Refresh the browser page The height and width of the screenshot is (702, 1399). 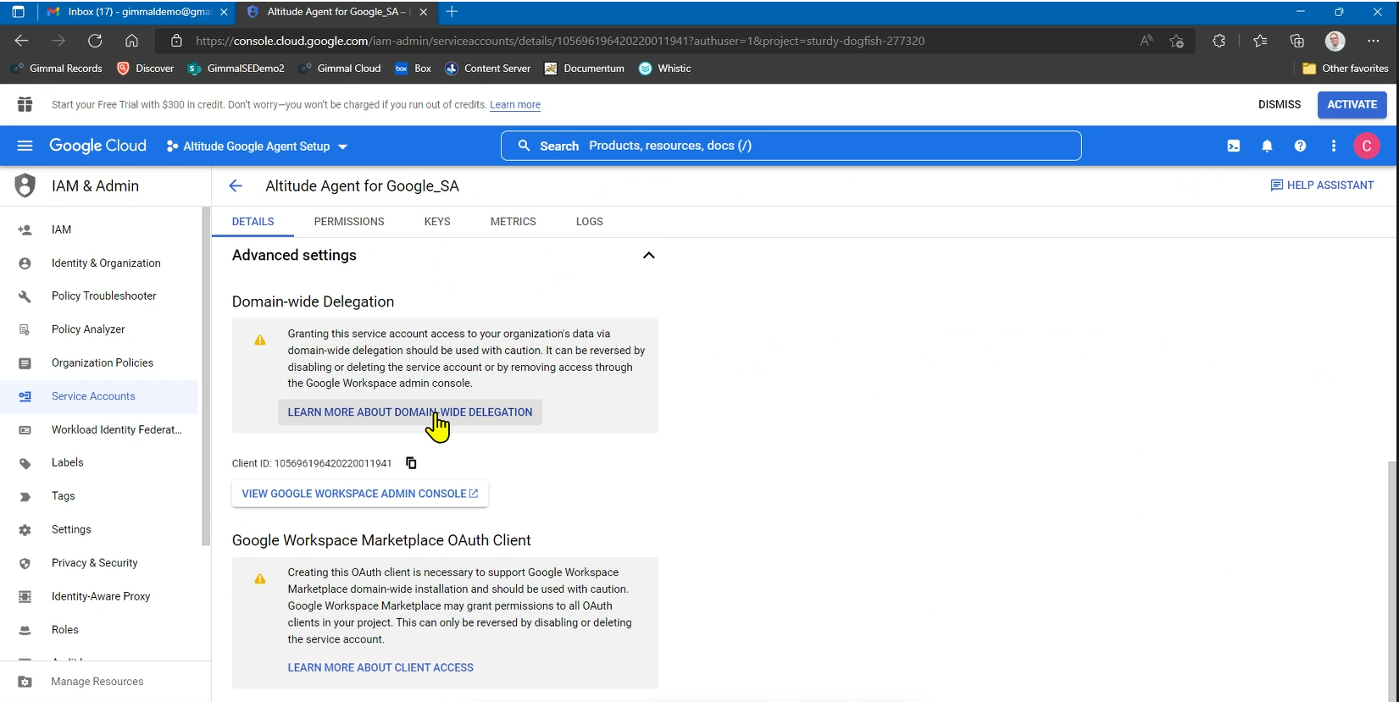(x=95, y=41)
